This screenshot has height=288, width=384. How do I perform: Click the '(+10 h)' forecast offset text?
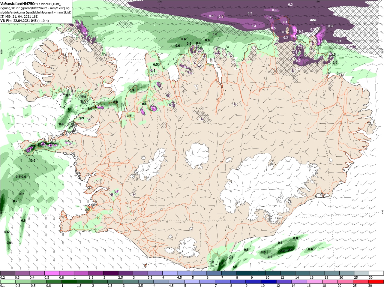pyautogui.click(x=43, y=21)
